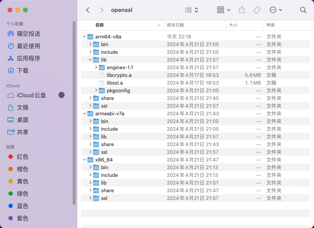Toggle sort direction arrow in 名称 column
Image resolution: width=314 pixels, height=228 pixels.
(x=159, y=25)
